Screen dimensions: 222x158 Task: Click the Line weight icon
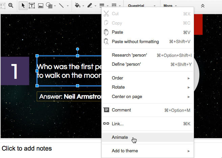tap(102, 5)
